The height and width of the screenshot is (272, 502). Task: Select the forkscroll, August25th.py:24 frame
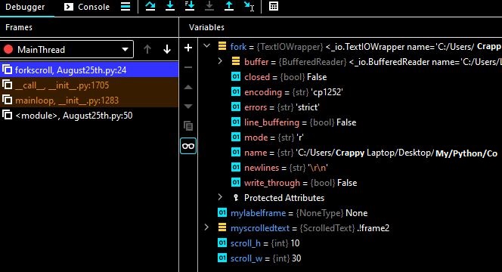(x=89, y=70)
